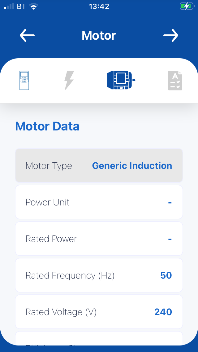This screenshot has height=352, width=198.
Task: Open the Rated Power dropdown
Action: click(99, 239)
